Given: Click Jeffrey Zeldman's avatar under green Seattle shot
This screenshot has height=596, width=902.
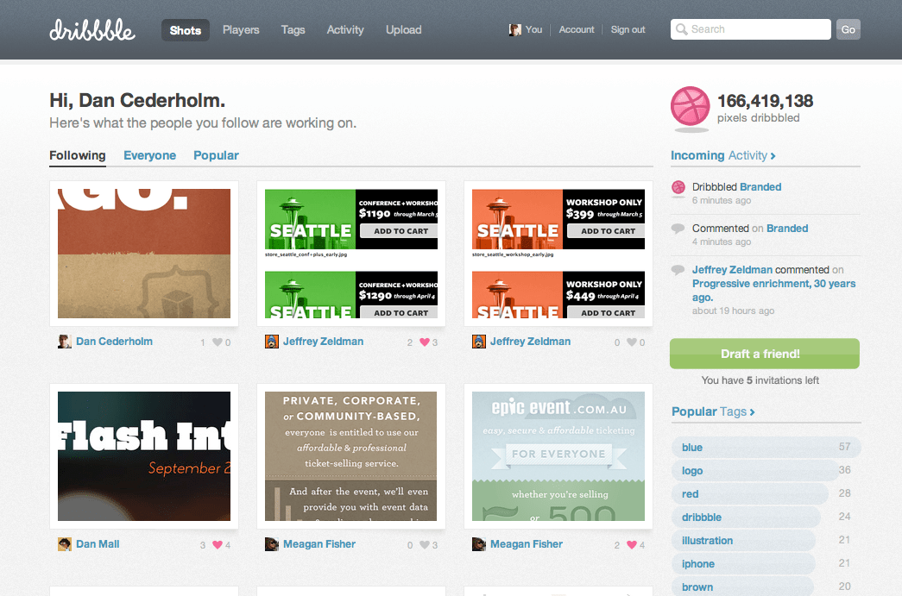Looking at the screenshot, I should click(272, 342).
